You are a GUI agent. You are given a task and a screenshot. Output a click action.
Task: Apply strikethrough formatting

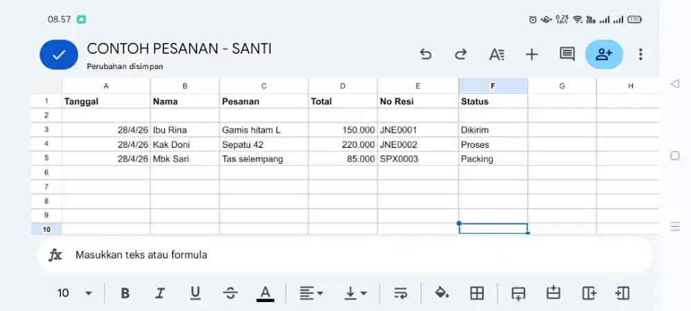click(x=230, y=294)
